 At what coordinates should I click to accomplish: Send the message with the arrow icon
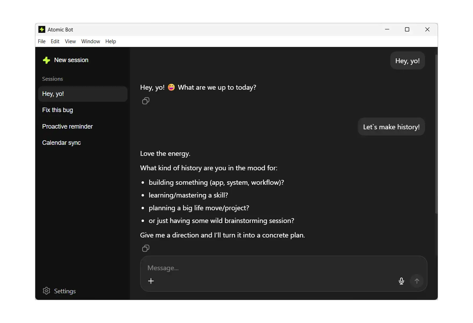tap(417, 281)
